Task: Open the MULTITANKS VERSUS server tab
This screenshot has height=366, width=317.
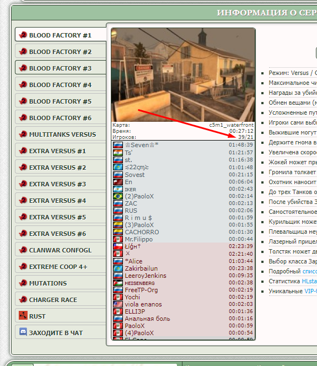Action: (61, 134)
